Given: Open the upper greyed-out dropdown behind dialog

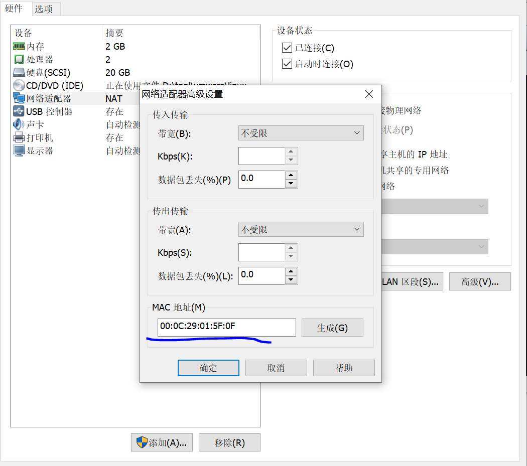Looking at the screenshot, I should pyautogui.click(x=435, y=206).
